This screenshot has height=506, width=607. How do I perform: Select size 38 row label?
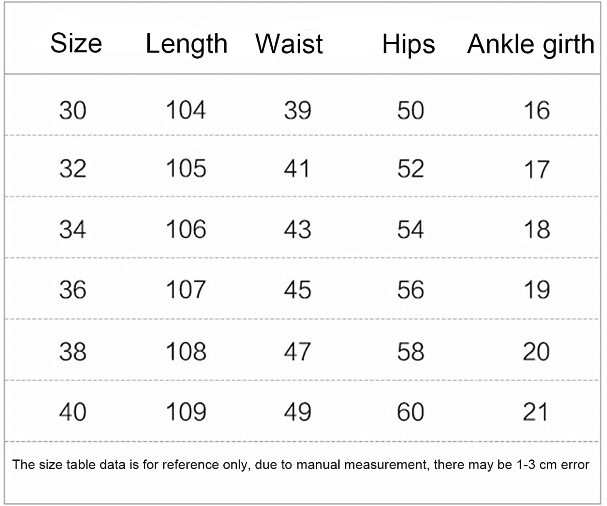coord(73,351)
